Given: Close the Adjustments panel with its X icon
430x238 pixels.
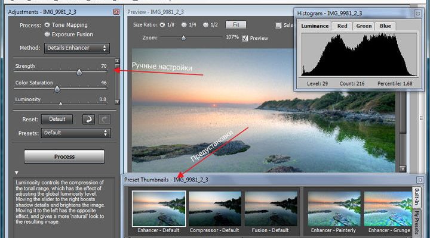Looking at the screenshot, I should coord(115,12).
